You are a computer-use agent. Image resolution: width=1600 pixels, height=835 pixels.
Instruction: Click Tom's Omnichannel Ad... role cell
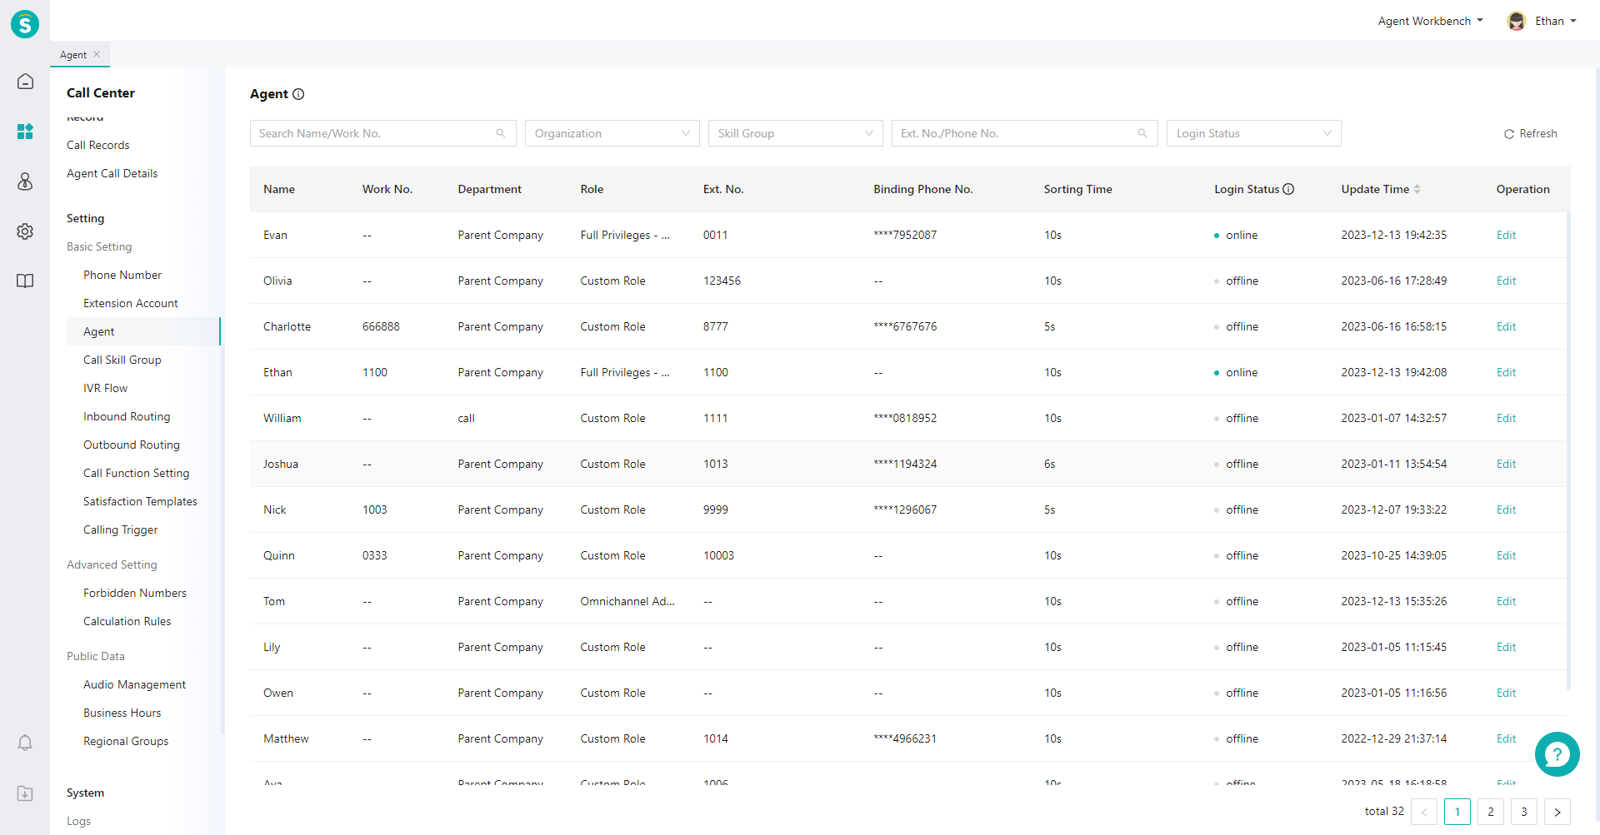point(627,601)
